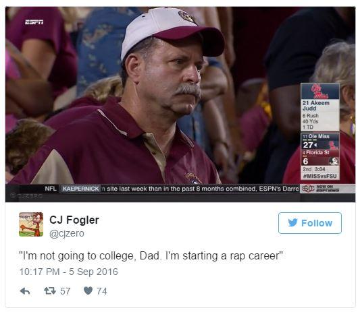Follow the CJ Fogler account
This screenshot has height=312, width=360.
(x=310, y=223)
